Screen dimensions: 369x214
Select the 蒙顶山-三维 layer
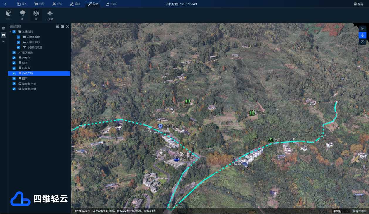coord(27,84)
